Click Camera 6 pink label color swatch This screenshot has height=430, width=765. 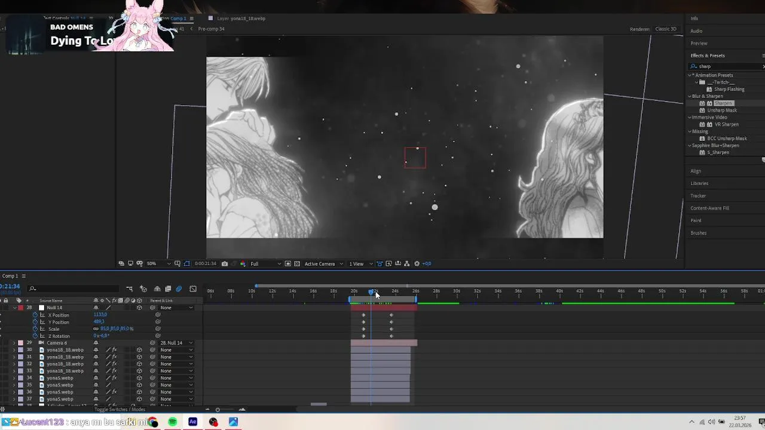[20, 343]
